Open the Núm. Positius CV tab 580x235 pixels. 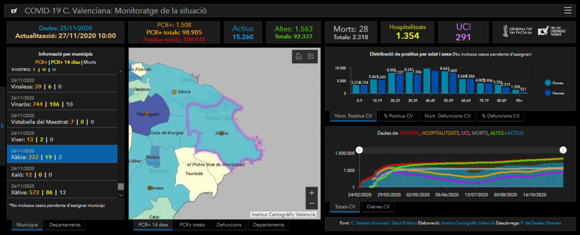click(354, 116)
